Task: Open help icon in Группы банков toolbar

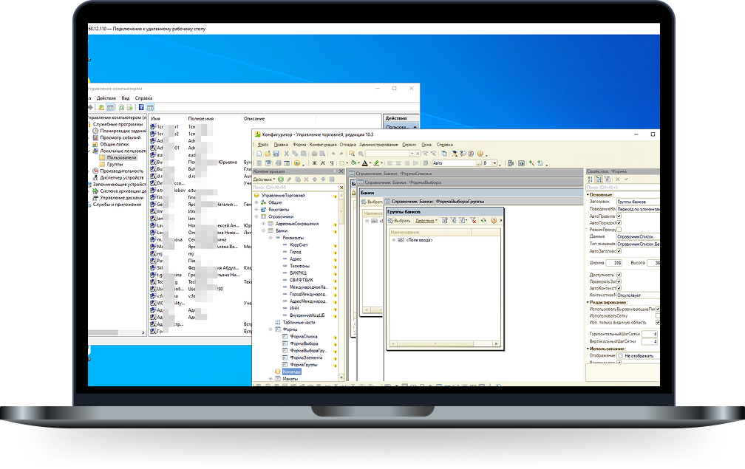Action: pos(494,220)
